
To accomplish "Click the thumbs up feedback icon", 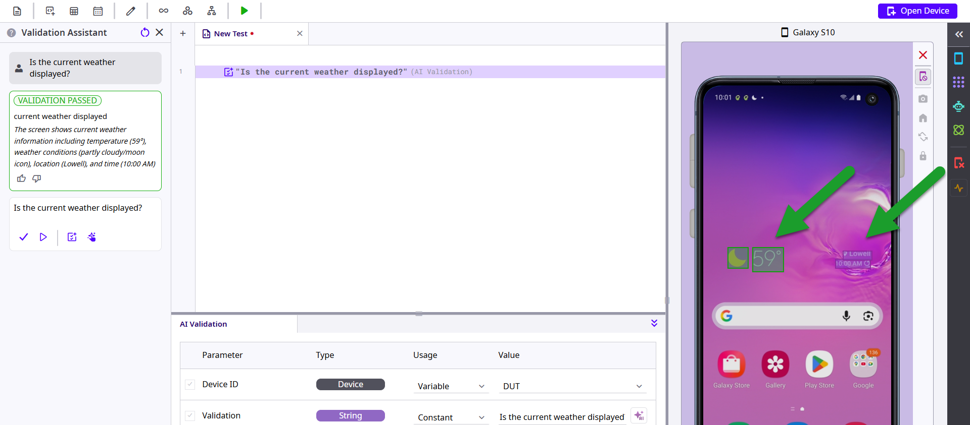I will point(21,178).
